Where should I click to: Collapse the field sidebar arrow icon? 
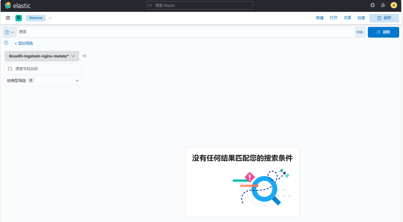click(x=85, y=56)
